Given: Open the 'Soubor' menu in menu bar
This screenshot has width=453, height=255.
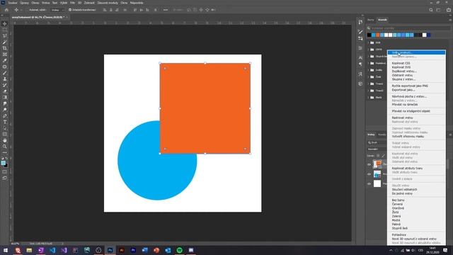Looking at the screenshot, I should [13, 3].
